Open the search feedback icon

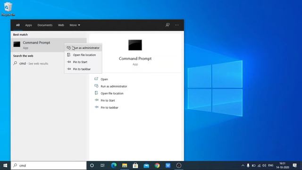tap(168, 25)
